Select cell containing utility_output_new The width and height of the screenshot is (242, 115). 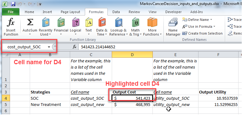point(176,104)
